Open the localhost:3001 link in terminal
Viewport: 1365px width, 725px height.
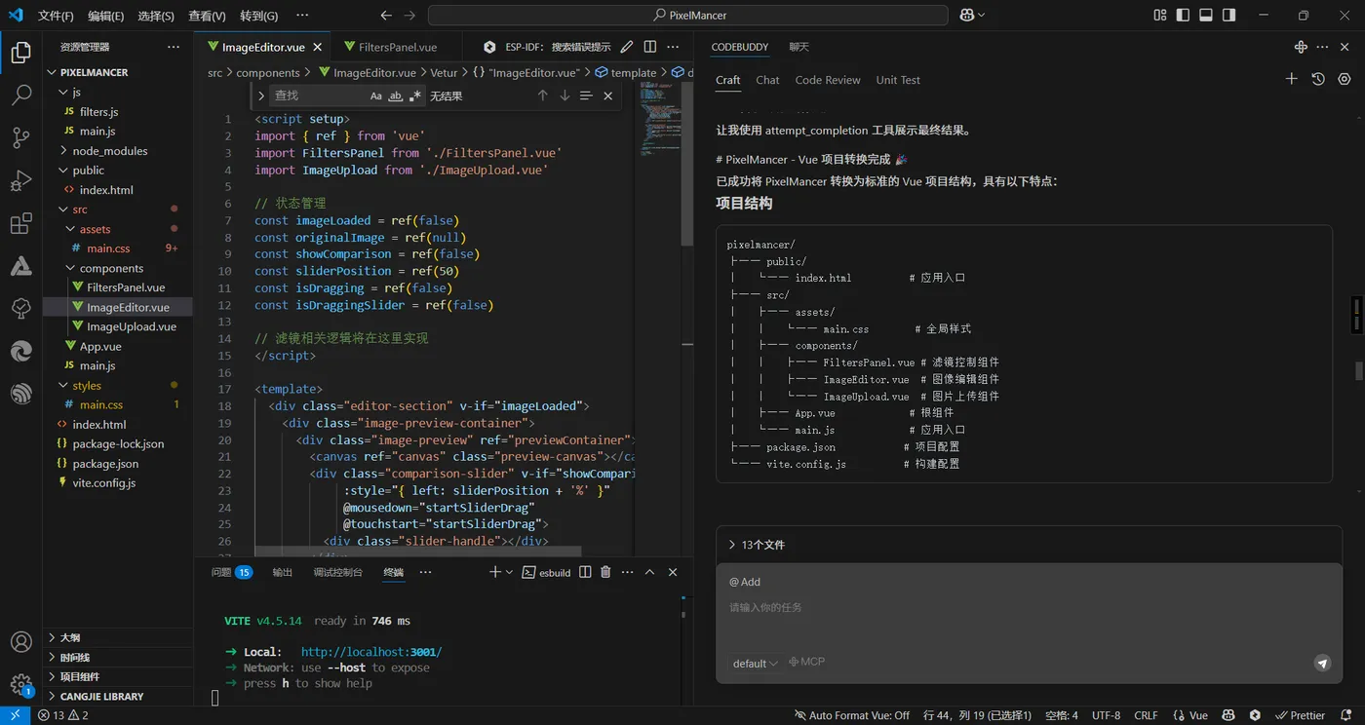point(371,652)
